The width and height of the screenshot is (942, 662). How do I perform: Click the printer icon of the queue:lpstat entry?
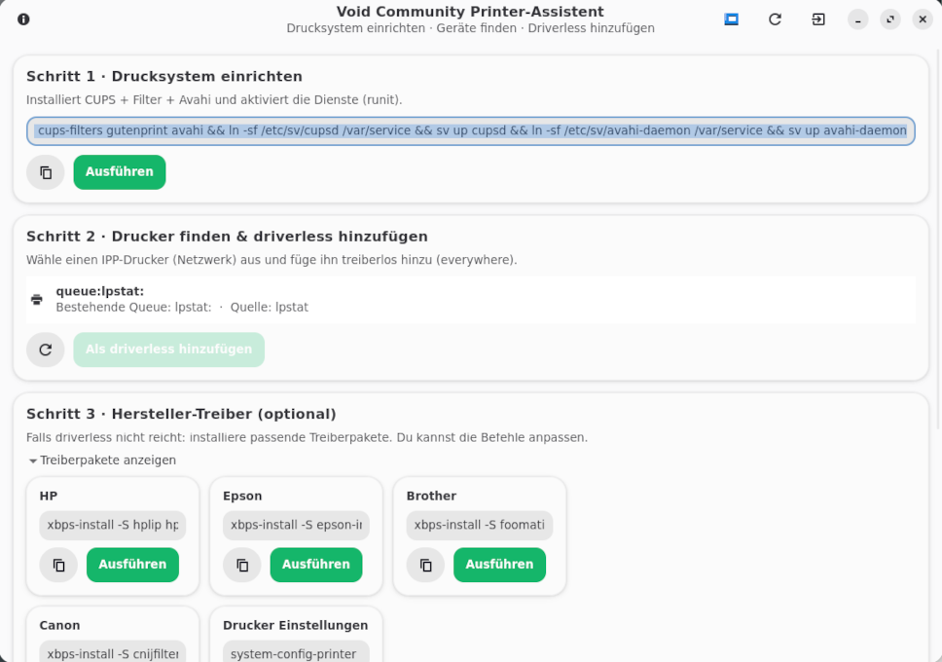(37, 299)
